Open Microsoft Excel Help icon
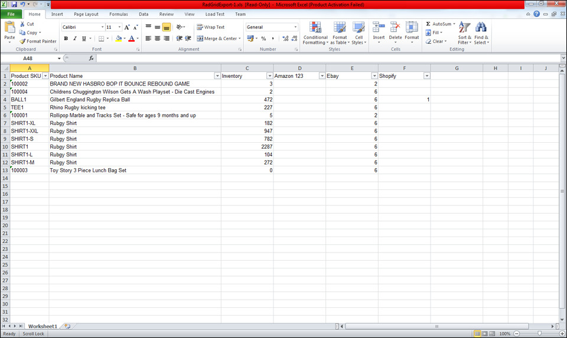The height and width of the screenshot is (338, 567). pos(537,14)
